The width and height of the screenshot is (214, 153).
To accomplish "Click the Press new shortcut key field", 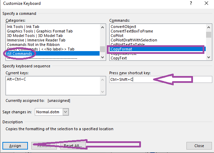I will tap(160, 79).
